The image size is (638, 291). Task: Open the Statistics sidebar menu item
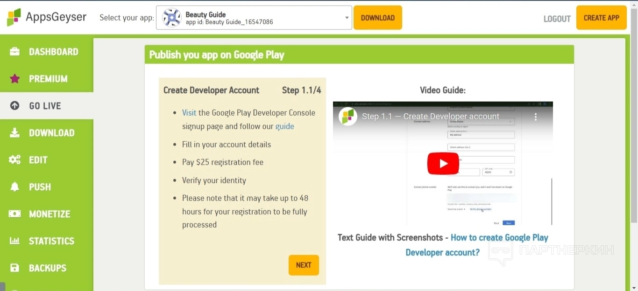[47, 241]
